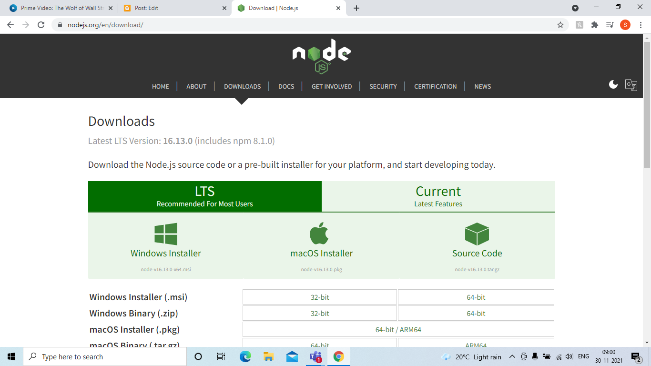
Task: Open Microsoft Teams from taskbar
Action: (315, 356)
